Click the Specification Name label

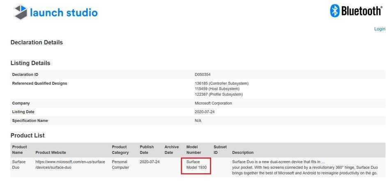30,121
